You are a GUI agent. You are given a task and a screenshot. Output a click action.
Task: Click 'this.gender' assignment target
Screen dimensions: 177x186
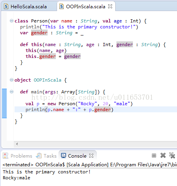point(41,56)
